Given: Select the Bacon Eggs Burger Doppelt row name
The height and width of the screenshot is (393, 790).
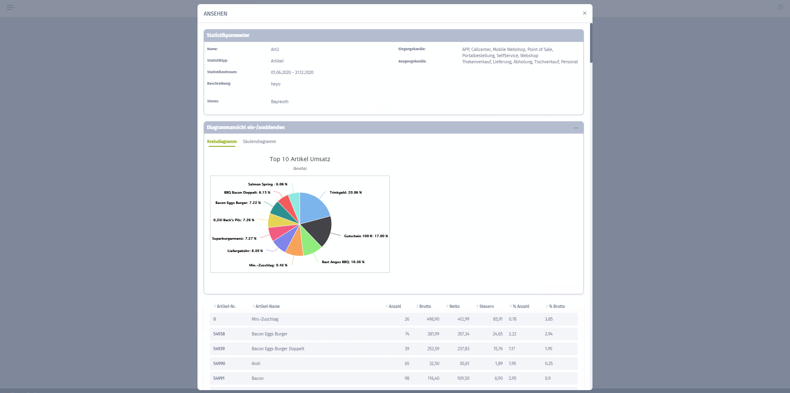Looking at the screenshot, I should click(278, 349).
